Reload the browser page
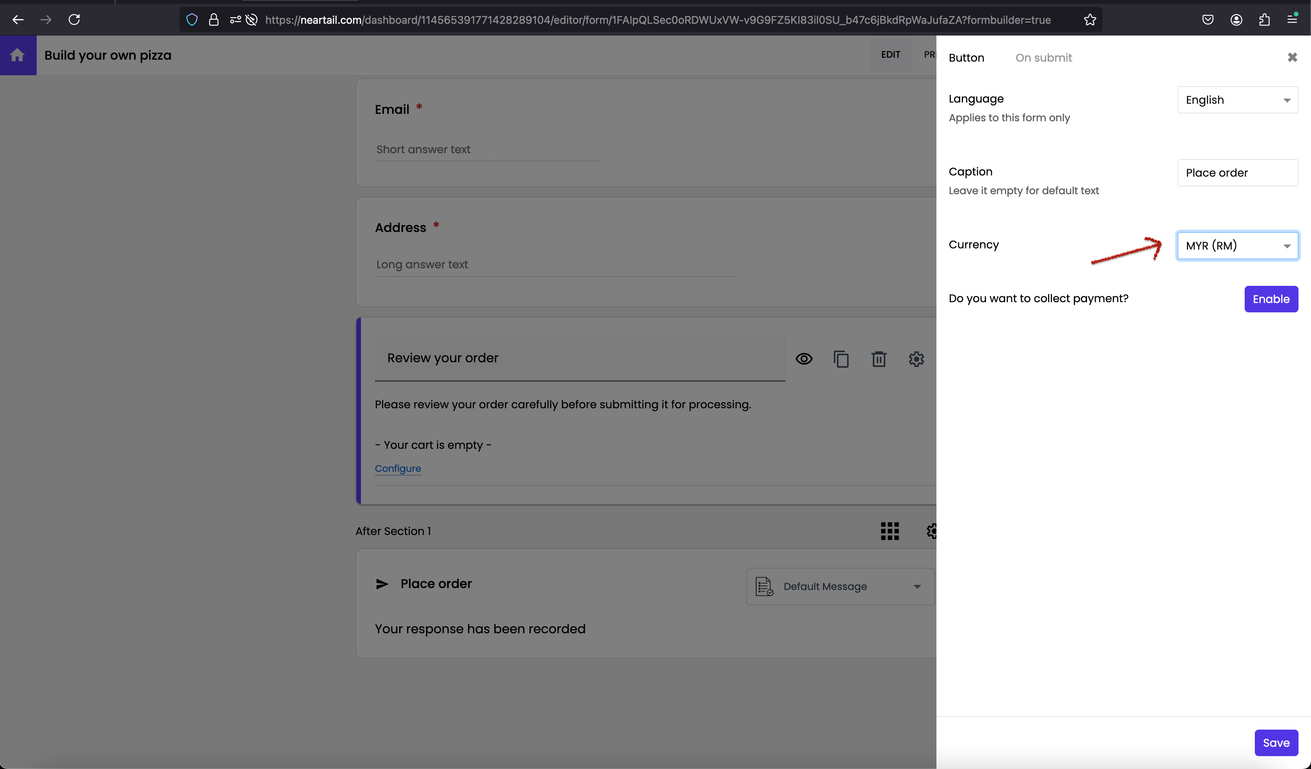1311x769 pixels. coord(75,20)
